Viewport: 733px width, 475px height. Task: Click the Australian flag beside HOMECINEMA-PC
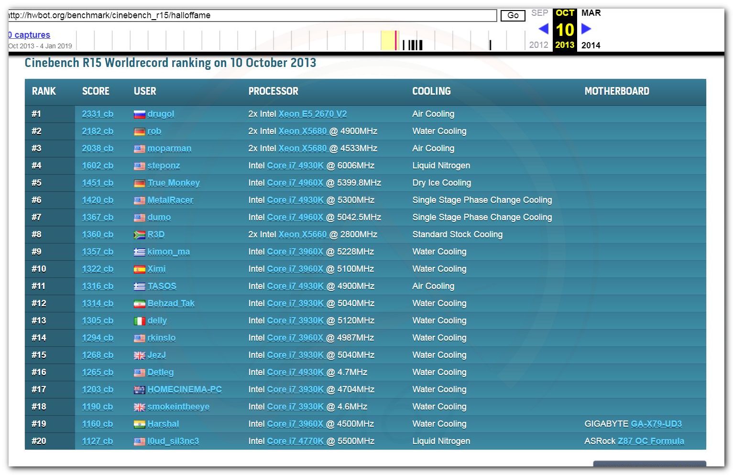[x=139, y=390]
